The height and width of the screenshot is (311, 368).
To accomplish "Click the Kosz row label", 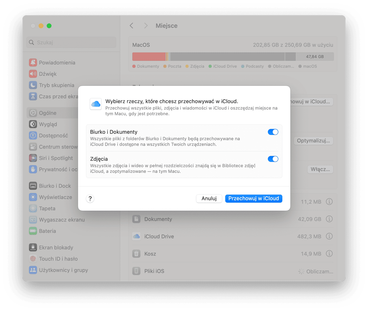I will click(150, 254).
